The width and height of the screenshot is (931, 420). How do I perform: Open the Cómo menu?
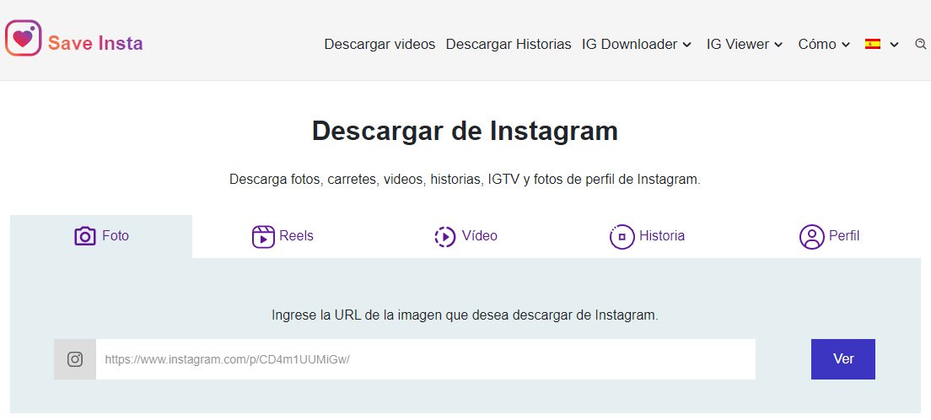[824, 44]
